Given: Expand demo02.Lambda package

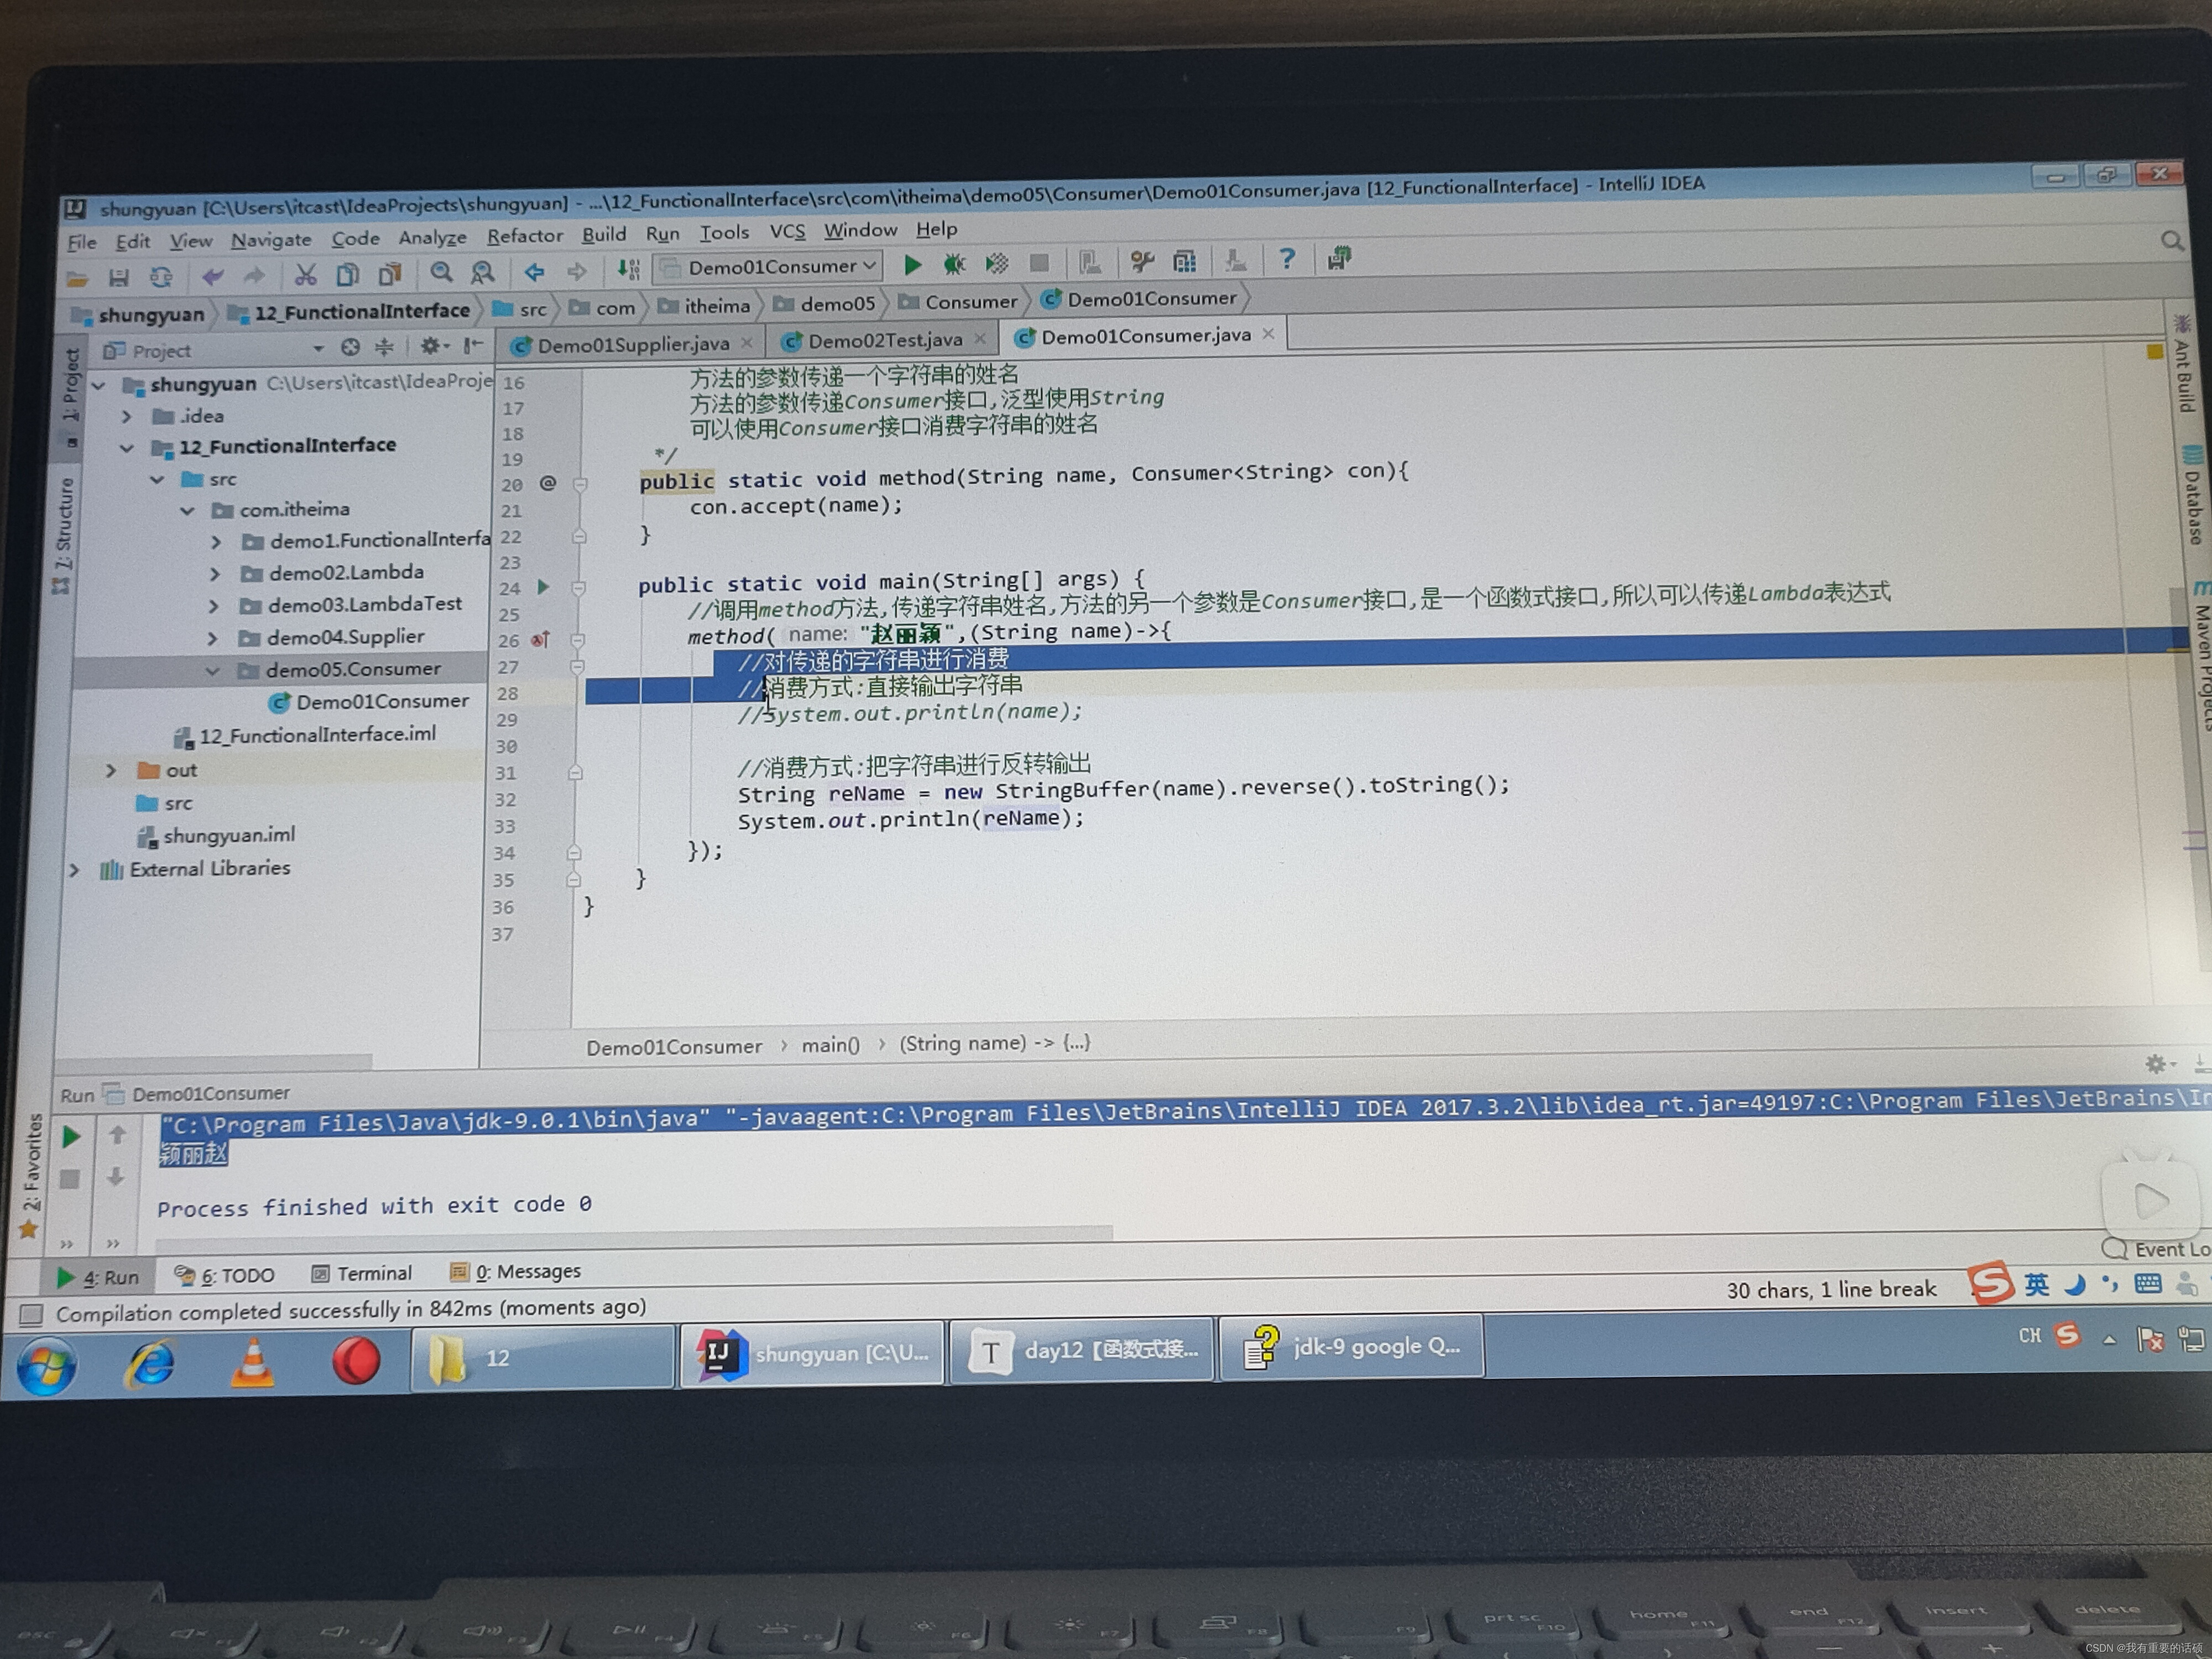Looking at the screenshot, I should coord(215,574).
